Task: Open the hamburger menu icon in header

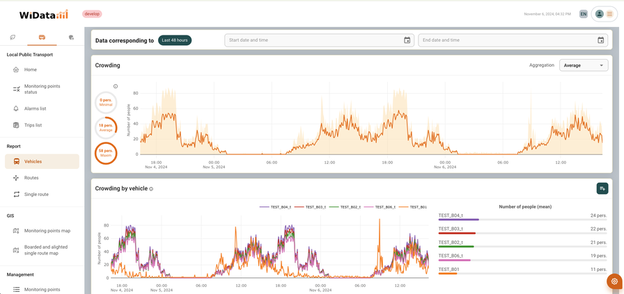Action: pyautogui.click(x=609, y=14)
